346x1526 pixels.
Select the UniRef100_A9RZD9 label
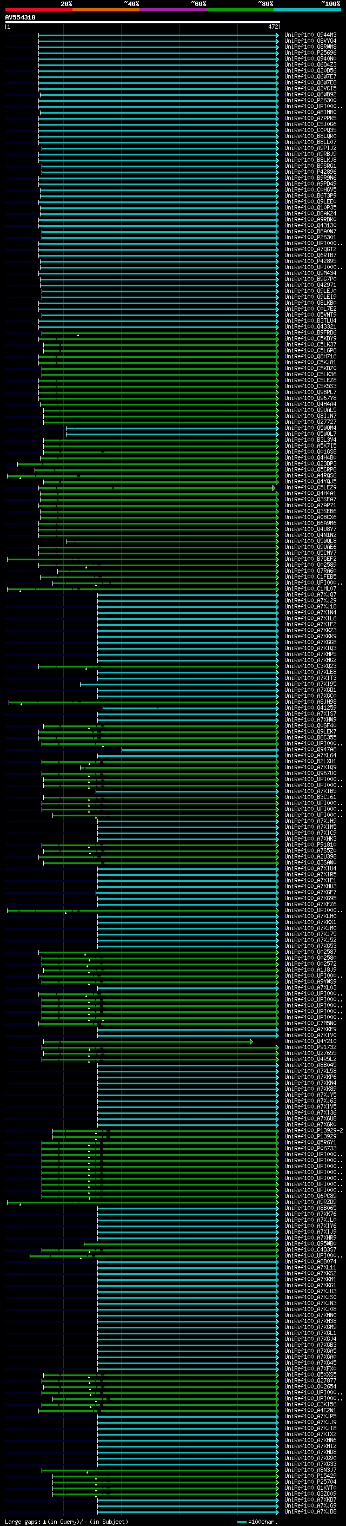click(310, 1202)
